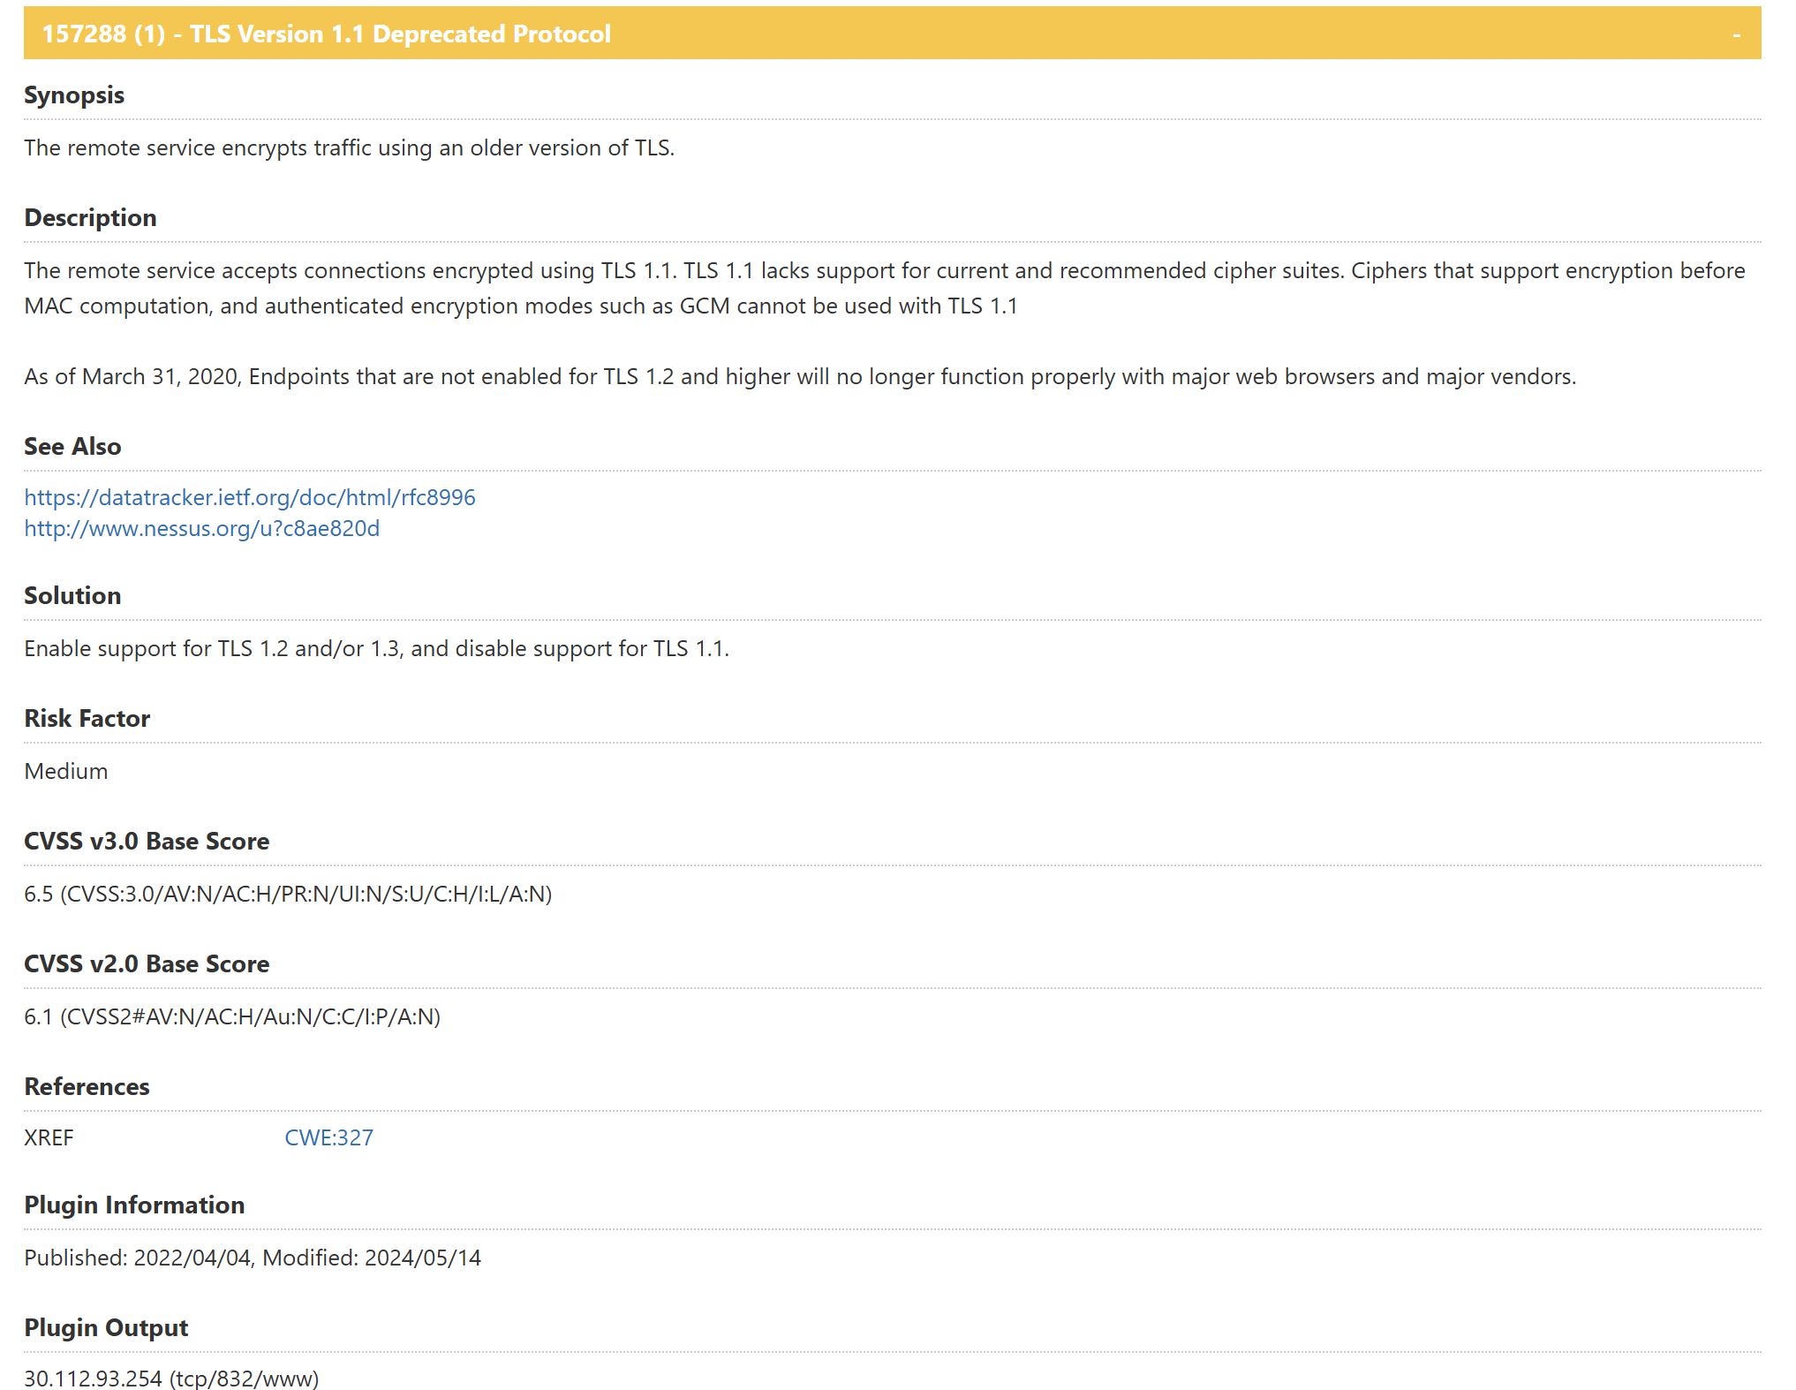1796x1390 pixels.
Task: Open the datatracker.ietf.org rfc8996 link
Action: 249,497
